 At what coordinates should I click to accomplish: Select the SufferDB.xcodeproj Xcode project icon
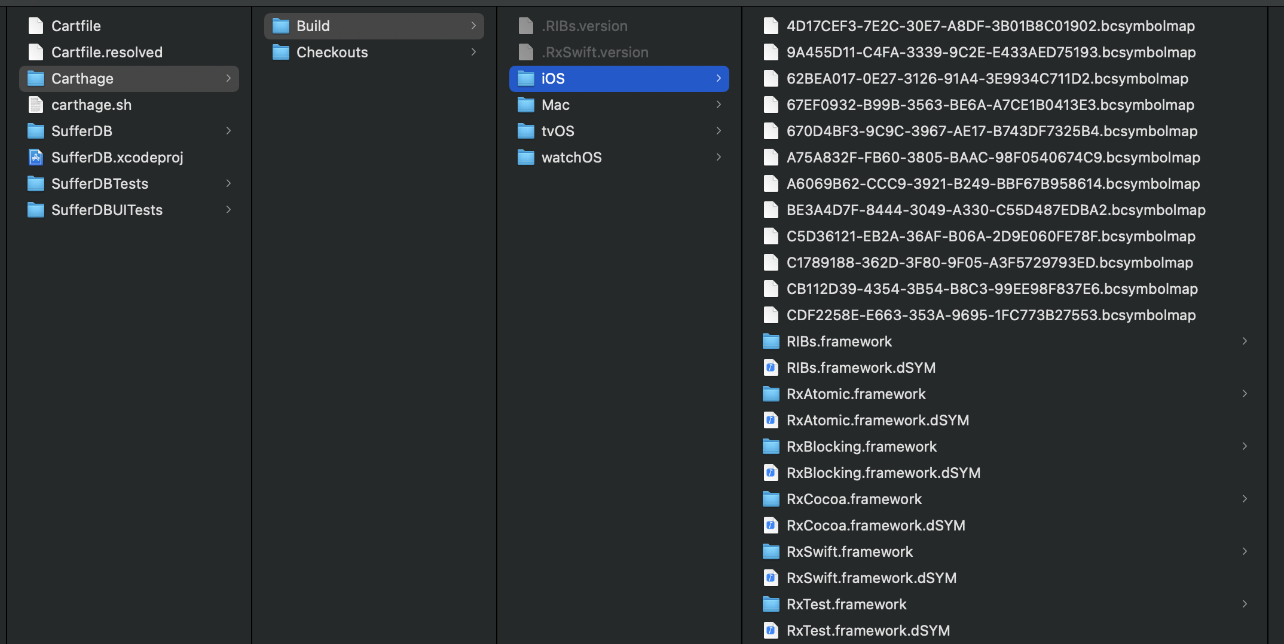36,157
